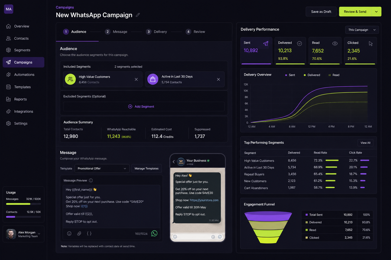The image size is (391, 260).
Task: Insert variable with curly braces icon
Action: pyautogui.click(x=89, y=233)
